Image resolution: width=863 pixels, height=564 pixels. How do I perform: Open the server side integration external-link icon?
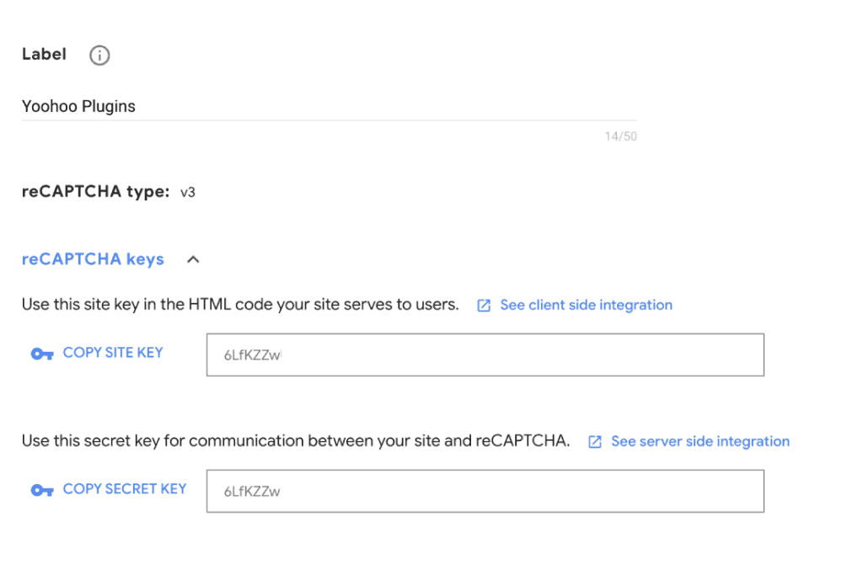595,442
